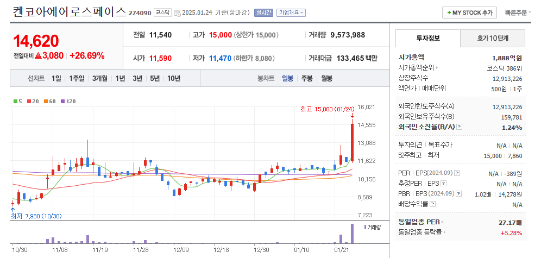Click the 외국인보유주식수 value 159,781
Image resolution: width=541 pixels, height=258 pixels.
[x=512, y=117]
